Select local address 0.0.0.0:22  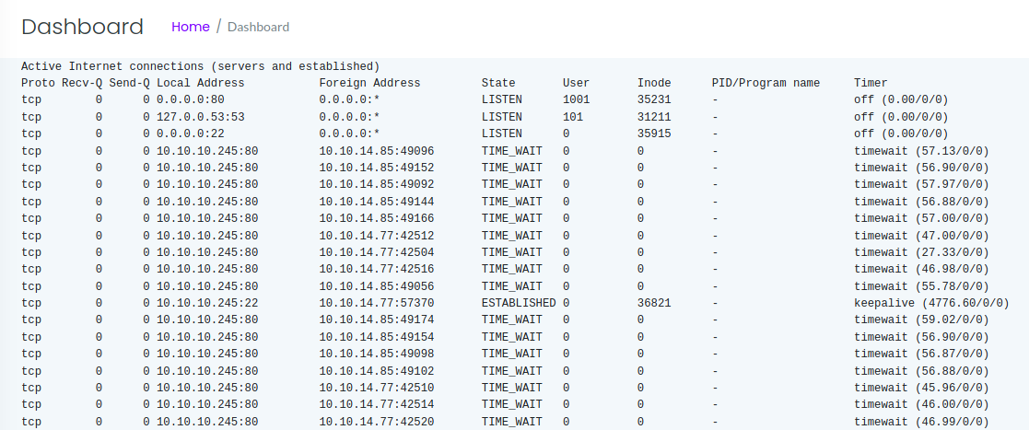(x=191, y=134)
